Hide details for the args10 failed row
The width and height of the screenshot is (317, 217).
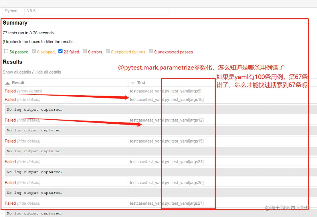point(29,100)
